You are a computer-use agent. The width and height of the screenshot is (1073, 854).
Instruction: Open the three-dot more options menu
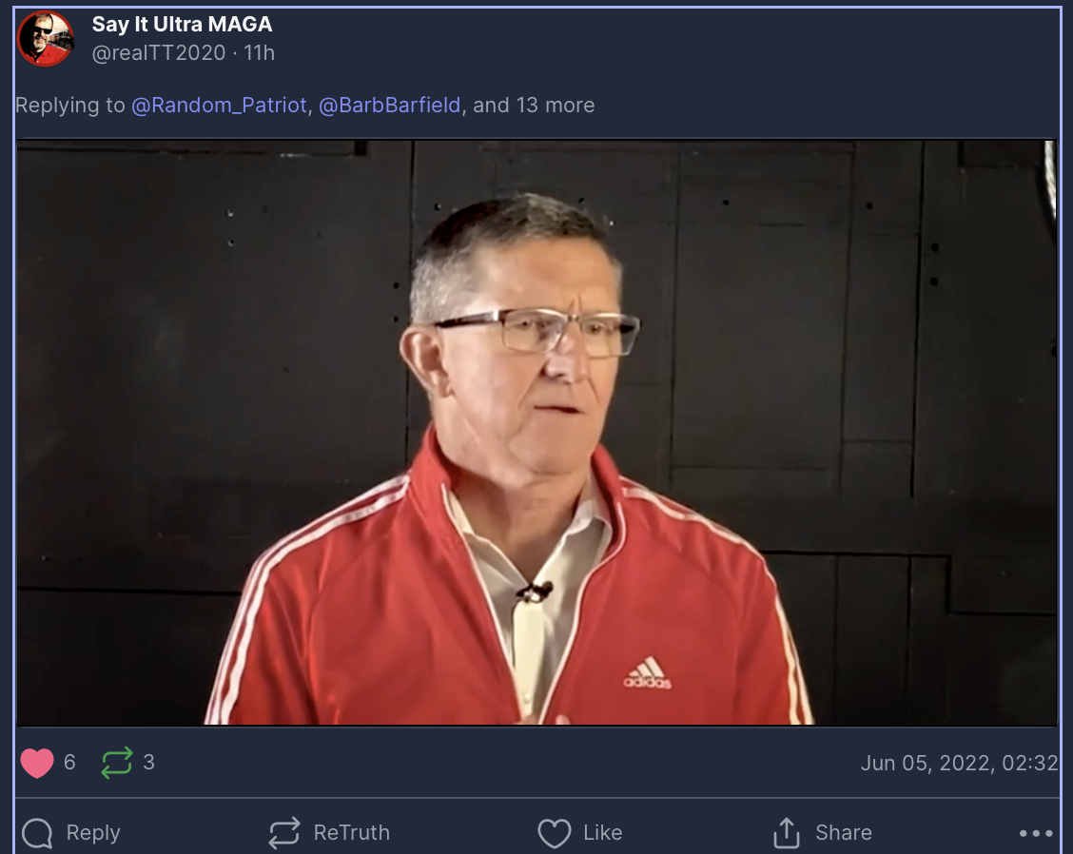pos(1036,833)
